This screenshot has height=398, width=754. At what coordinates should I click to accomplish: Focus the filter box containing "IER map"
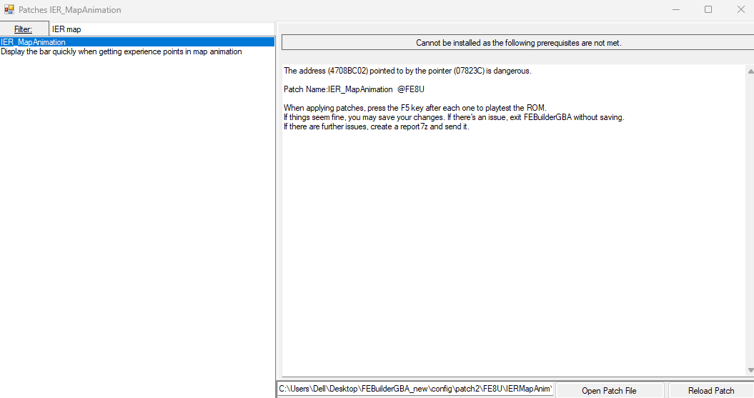161,29
